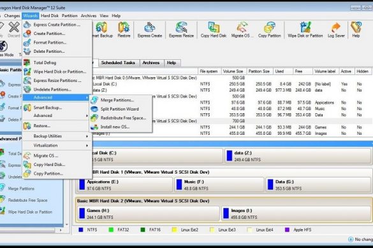Screen dimensions: 373x248
Task: Open Wipe Disk or Partition toolbar tool
Action: point(305,30)
